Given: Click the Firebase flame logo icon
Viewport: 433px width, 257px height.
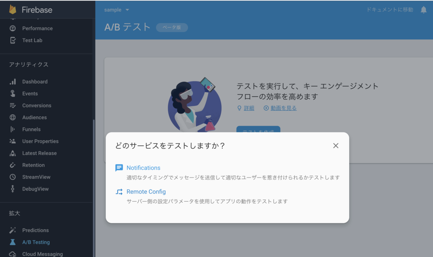Looking at the screenshot, I should point(13,9).
